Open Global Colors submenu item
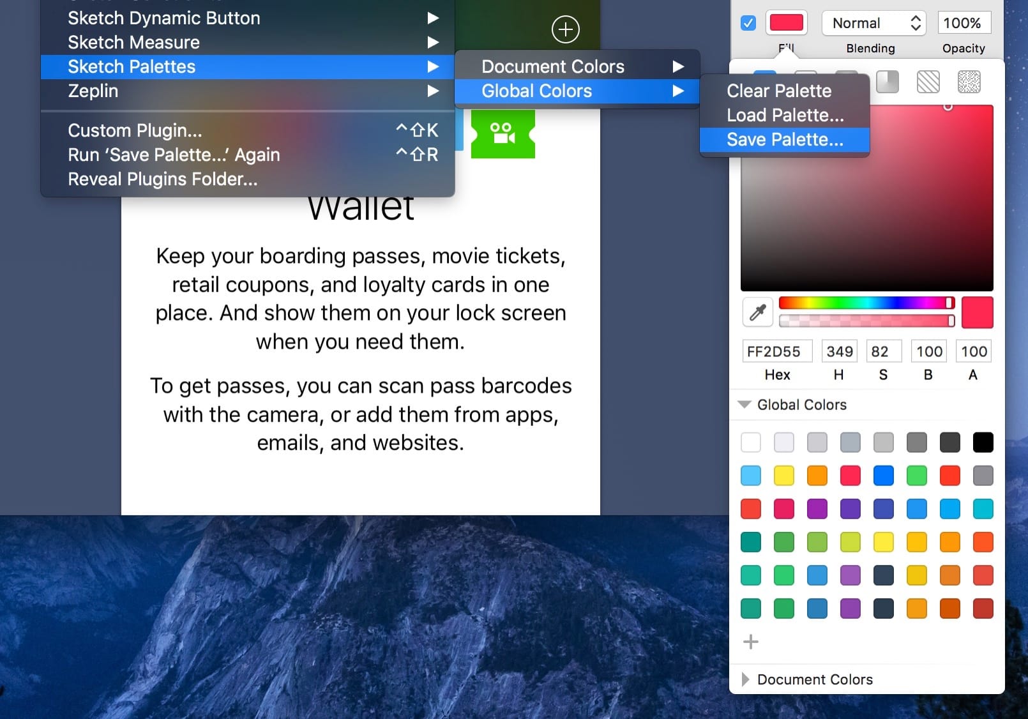This screenshot has width=1028, height=719. [577, 91]
